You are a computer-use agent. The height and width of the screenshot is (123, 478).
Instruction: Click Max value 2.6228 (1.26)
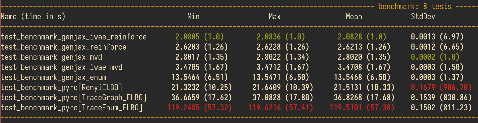coord(283,47)
